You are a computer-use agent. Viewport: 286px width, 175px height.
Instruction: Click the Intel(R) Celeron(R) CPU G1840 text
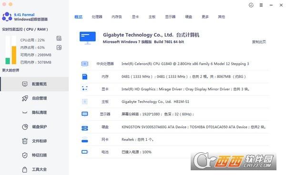[185, 64]
